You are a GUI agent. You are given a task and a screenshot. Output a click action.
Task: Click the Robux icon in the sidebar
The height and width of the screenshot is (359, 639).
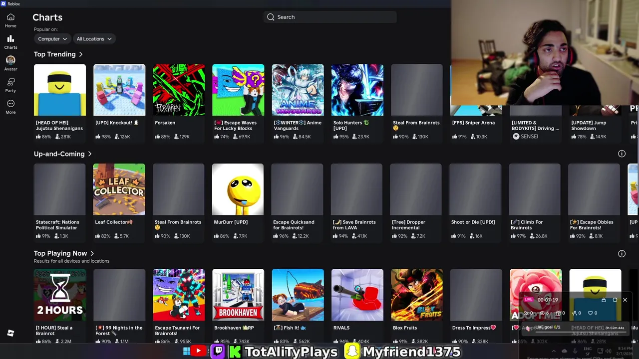[x=10, y=333]
